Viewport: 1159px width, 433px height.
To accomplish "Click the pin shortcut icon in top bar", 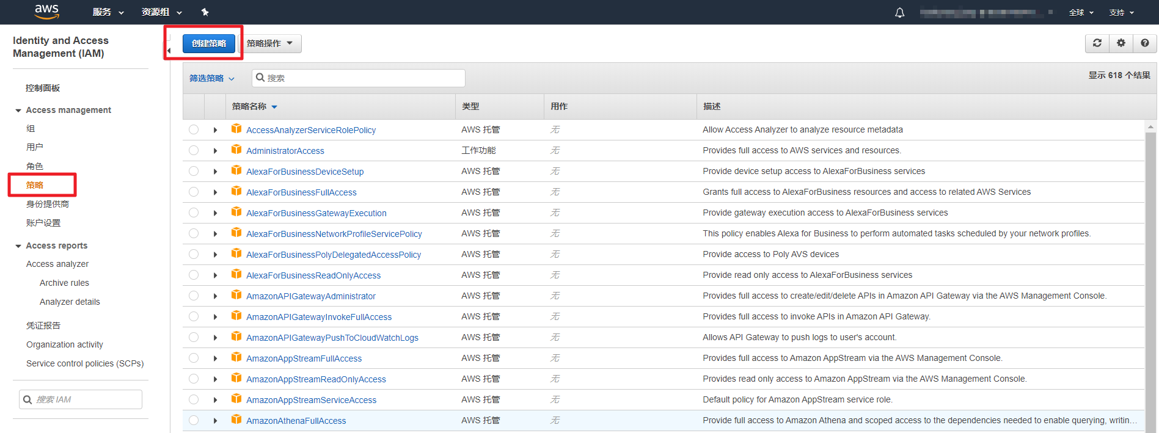I will pos(205,12).
